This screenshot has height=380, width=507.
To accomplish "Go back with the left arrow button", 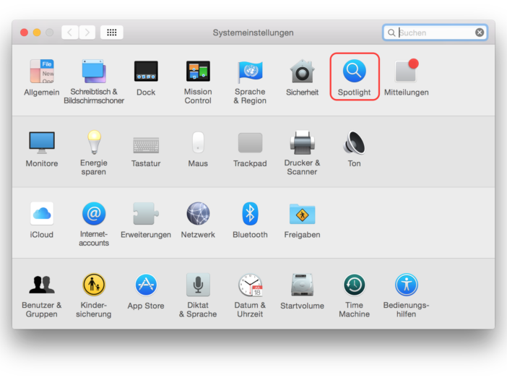I will [70, 33].
